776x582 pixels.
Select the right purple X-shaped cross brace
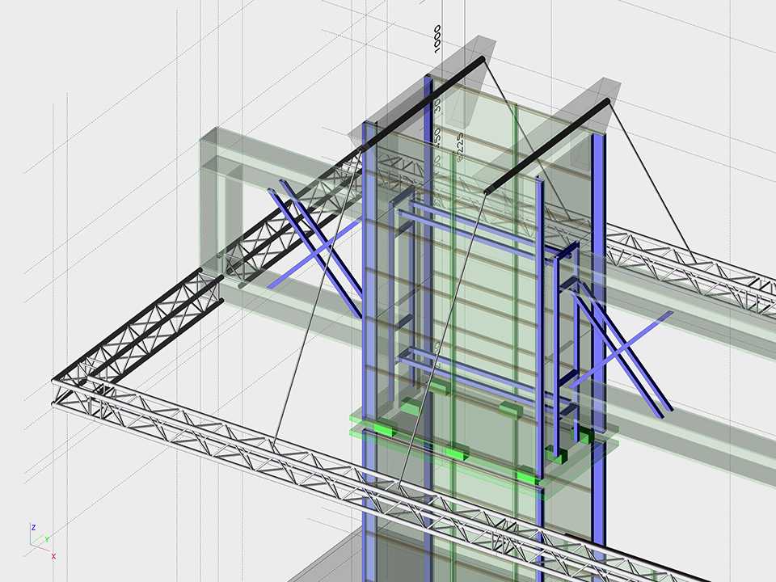tap(621, 354)
